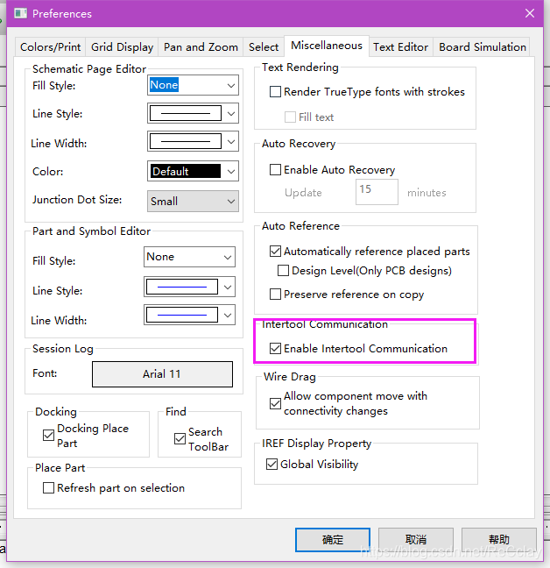Close the Preferences dialog

point(530,13)
